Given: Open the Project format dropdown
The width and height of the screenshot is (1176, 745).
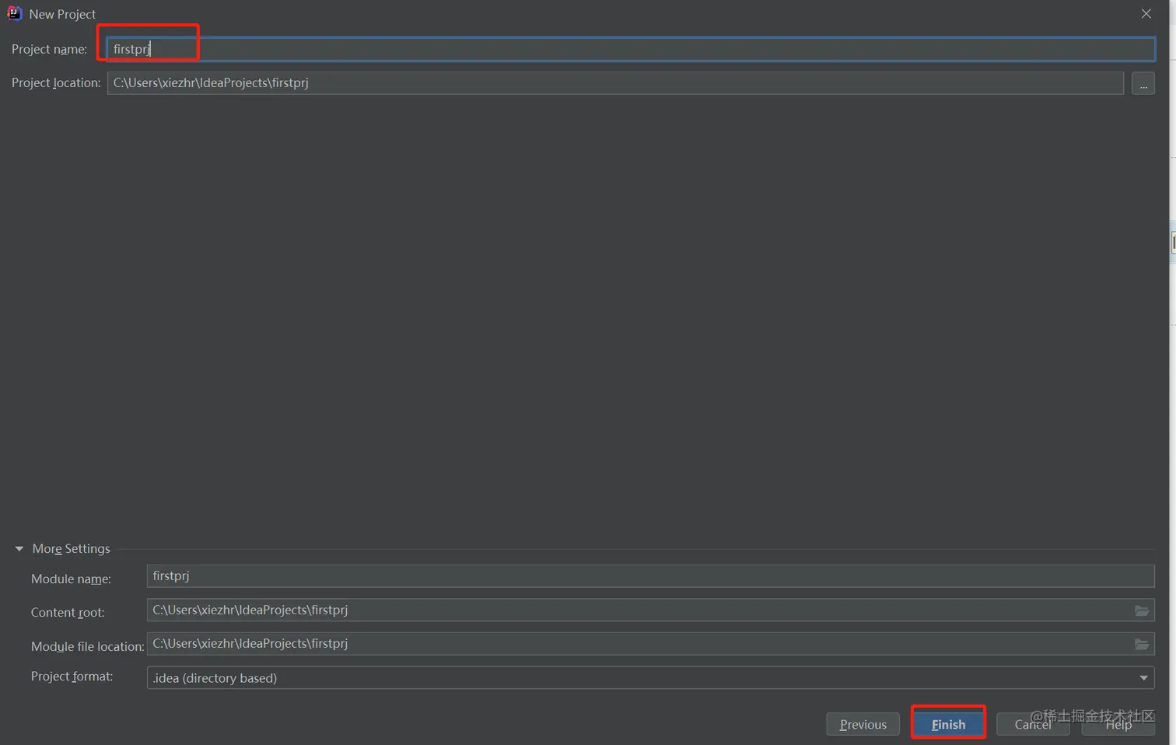Looking at the screenshot, I should (650, 677).
